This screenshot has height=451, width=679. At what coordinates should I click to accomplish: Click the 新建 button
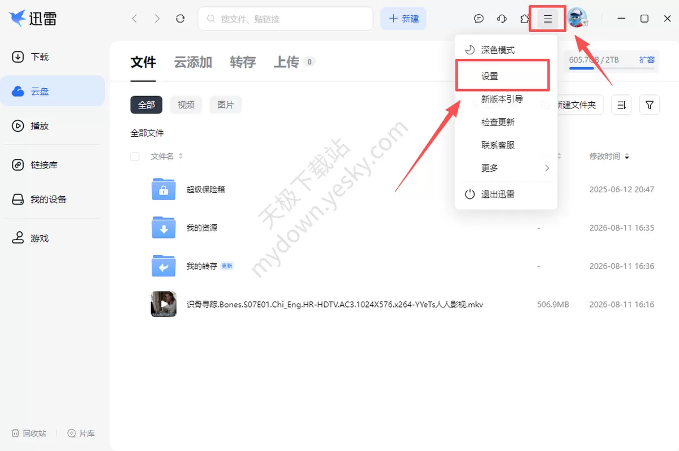coord(403,19)
